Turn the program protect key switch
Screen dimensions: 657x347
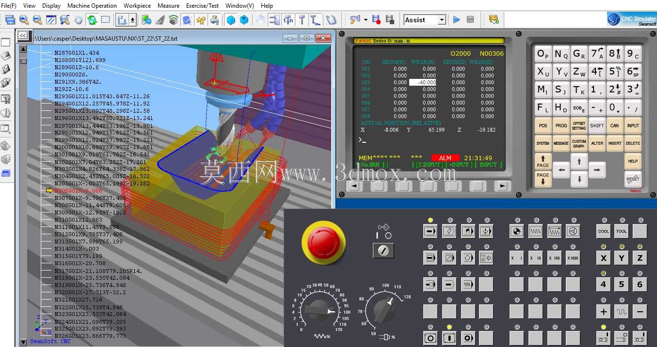click(x=383, y=250)
